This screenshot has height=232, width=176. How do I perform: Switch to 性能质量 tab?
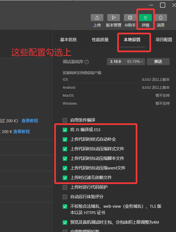coord(100,40)
